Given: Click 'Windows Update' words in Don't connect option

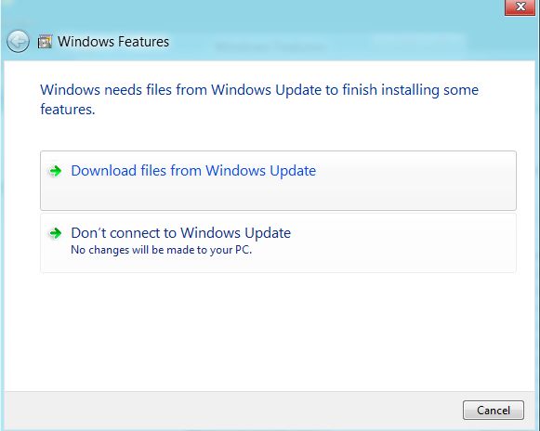Looking at the screenshot, I should [235, 233].
